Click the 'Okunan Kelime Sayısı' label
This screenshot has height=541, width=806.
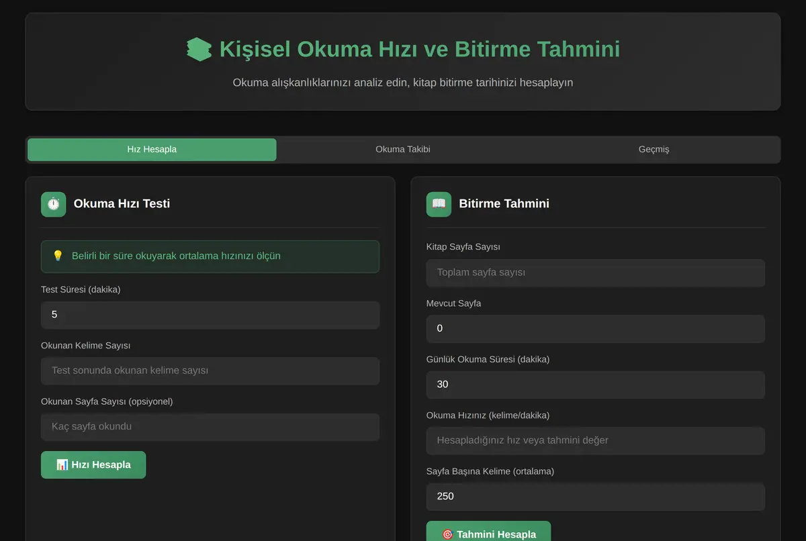(86, 345)
